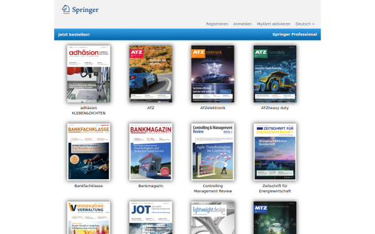Screen dimensions: 375x234
Task: Open the Bankmagazin cover image
Action: 151,152
